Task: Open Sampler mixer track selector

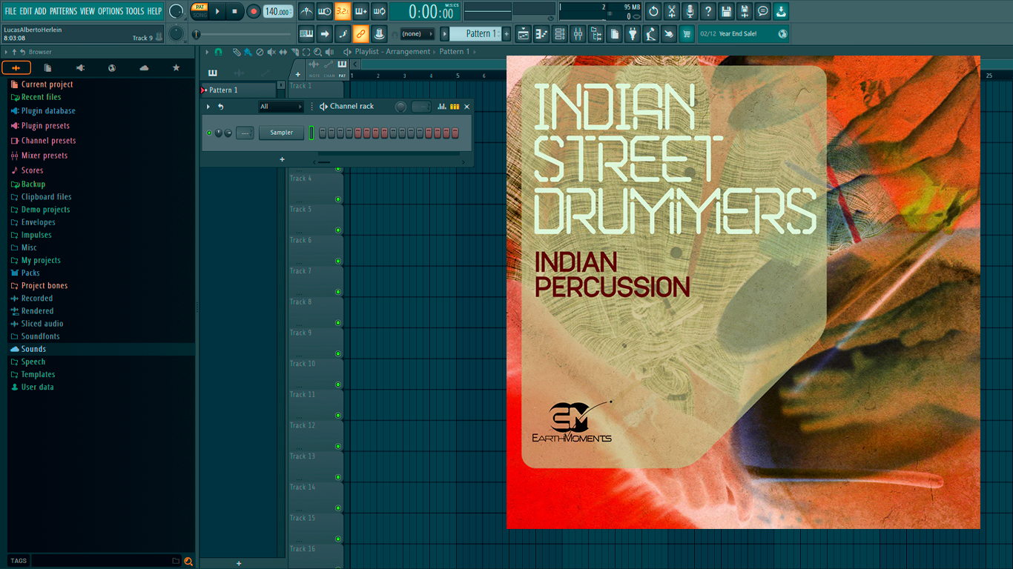Action: pyautogui.click(x=245, y=133)
